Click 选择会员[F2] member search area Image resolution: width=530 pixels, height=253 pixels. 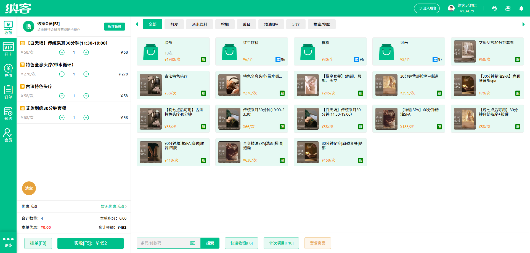(x=59, y=26)
